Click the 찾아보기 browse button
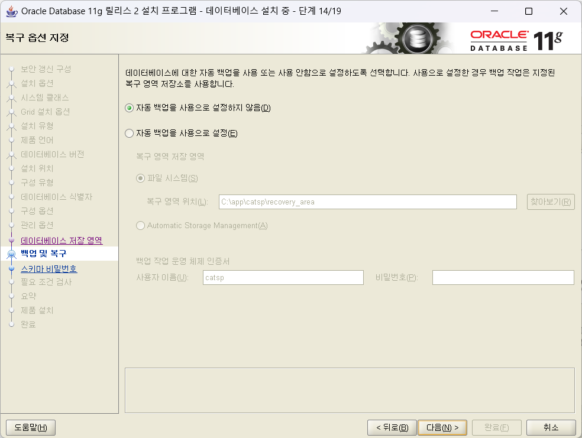The width and height of the screenshot is (582, 438). click(551, 202)
